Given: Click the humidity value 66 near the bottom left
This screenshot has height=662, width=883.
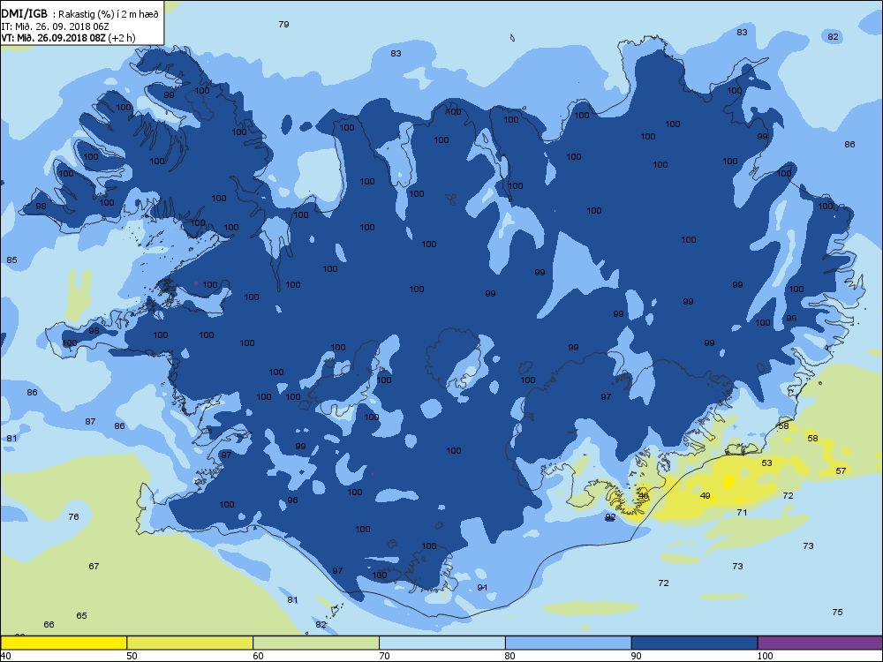Looking at the screenshot, I should click(49, 624).
